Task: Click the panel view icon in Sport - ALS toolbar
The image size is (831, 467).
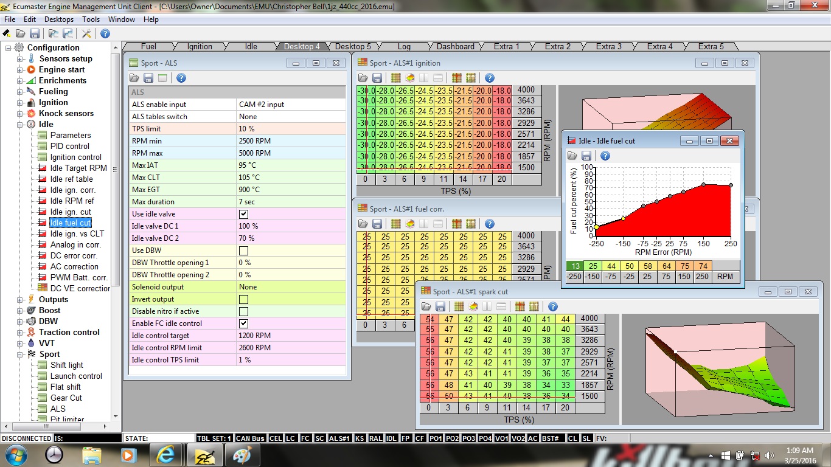Action: tap(162, 78)
